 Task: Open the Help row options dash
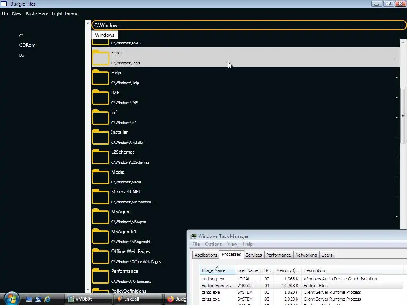coord(397,77)
